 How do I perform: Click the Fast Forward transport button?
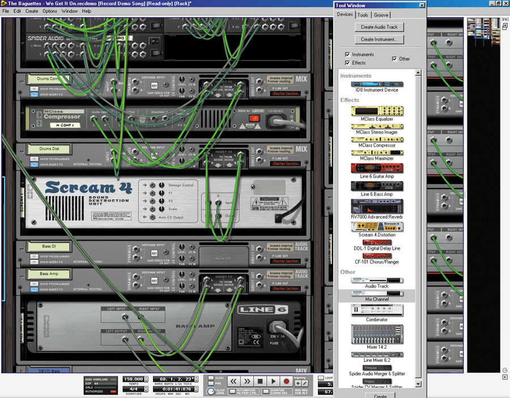tap(247, 382)
